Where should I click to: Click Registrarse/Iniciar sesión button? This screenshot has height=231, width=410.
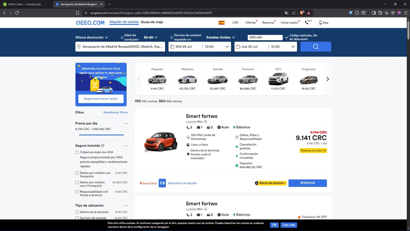(101, 99)
